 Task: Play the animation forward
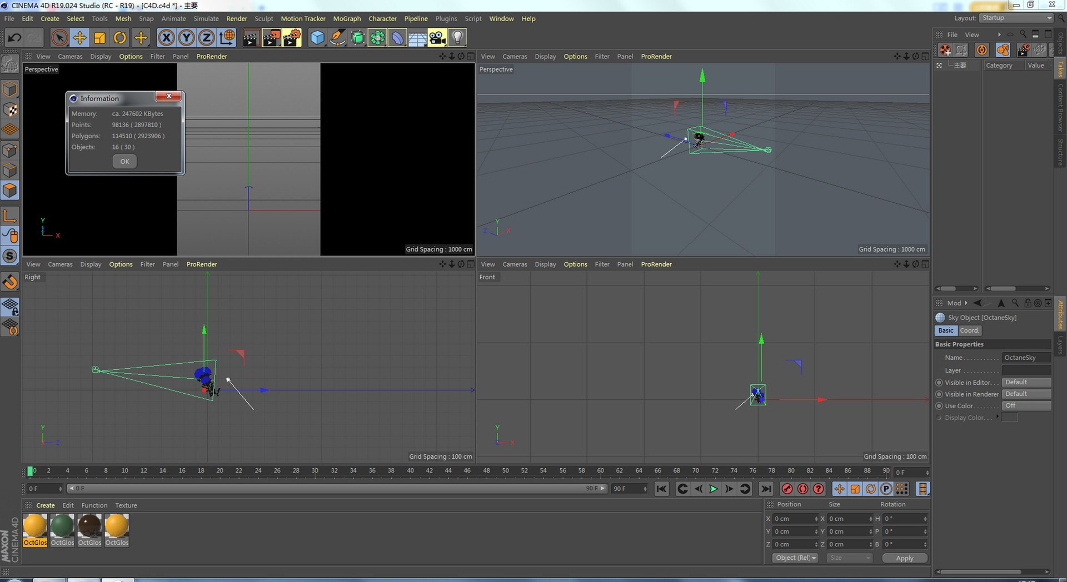tap(714, 489)
